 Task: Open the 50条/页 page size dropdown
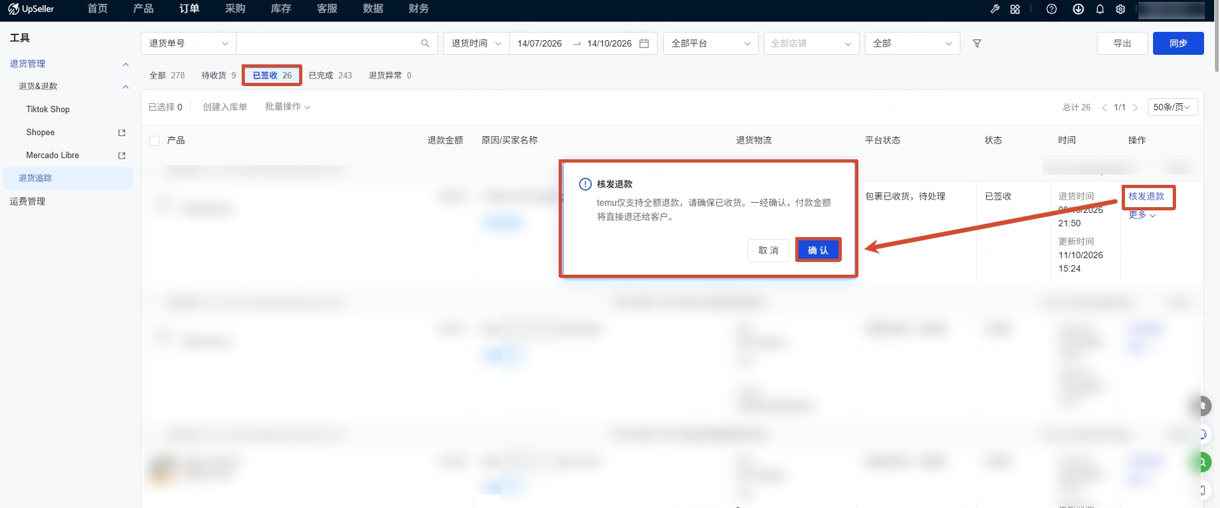(1172, 107)
